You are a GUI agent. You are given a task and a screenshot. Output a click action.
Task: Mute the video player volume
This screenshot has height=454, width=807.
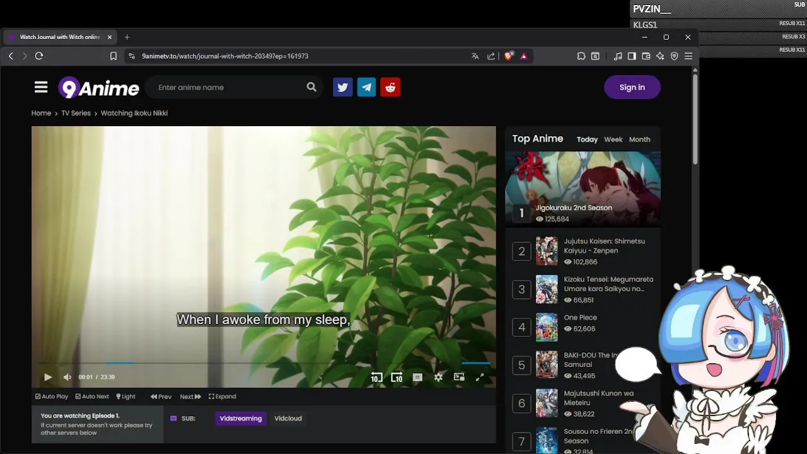point(67,377)
